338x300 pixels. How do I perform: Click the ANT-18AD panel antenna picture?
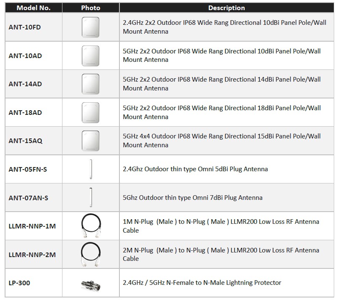91,112
